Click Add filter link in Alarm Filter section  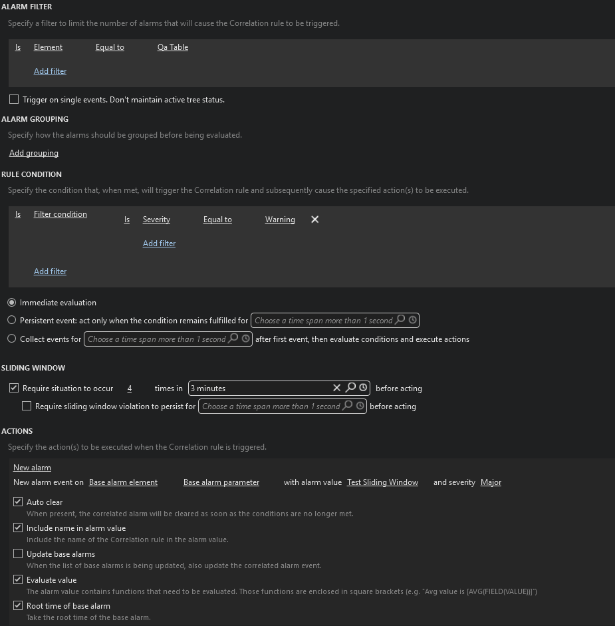(x=50, y=71)
